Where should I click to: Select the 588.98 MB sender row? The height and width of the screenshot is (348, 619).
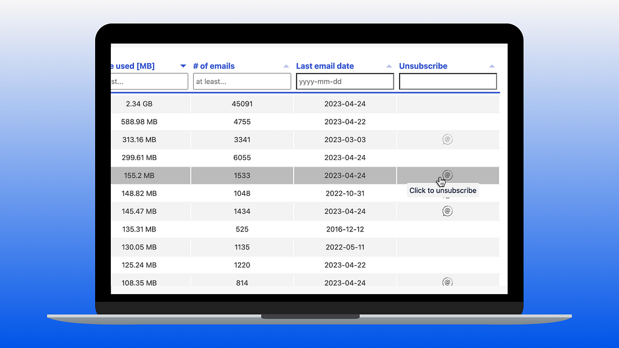tap(151, 122)
